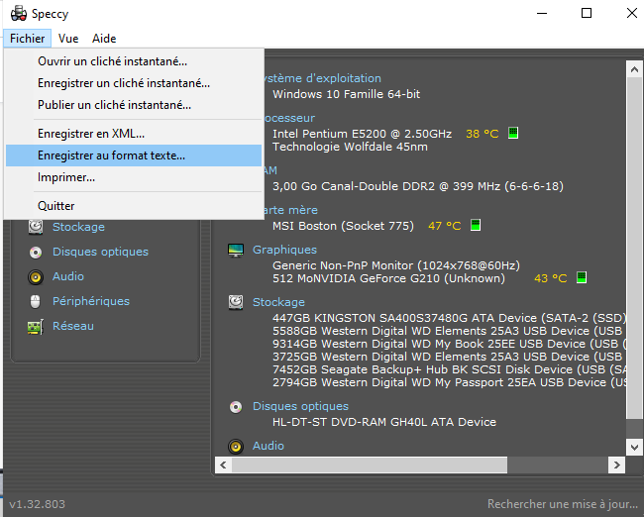Click Périphériques mouse icon in sidebar
The width and height of the screenshot is (644, 517).
click(x=36, y=301)
